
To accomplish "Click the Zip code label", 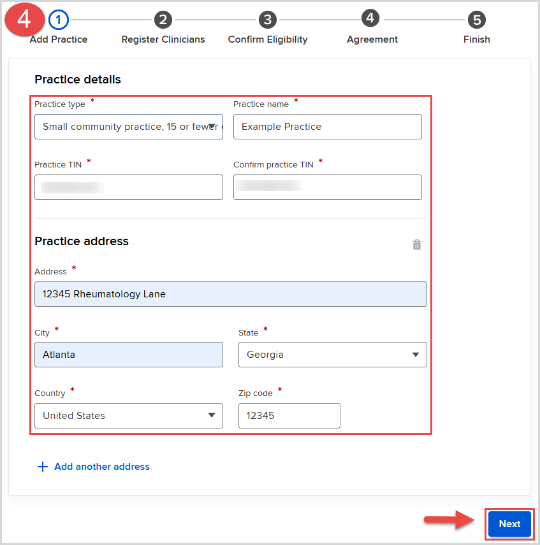I will coord(256,393).
